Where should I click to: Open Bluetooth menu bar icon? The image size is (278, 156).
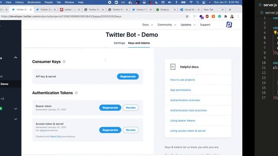pyautogui.click(x=176, y=2)
